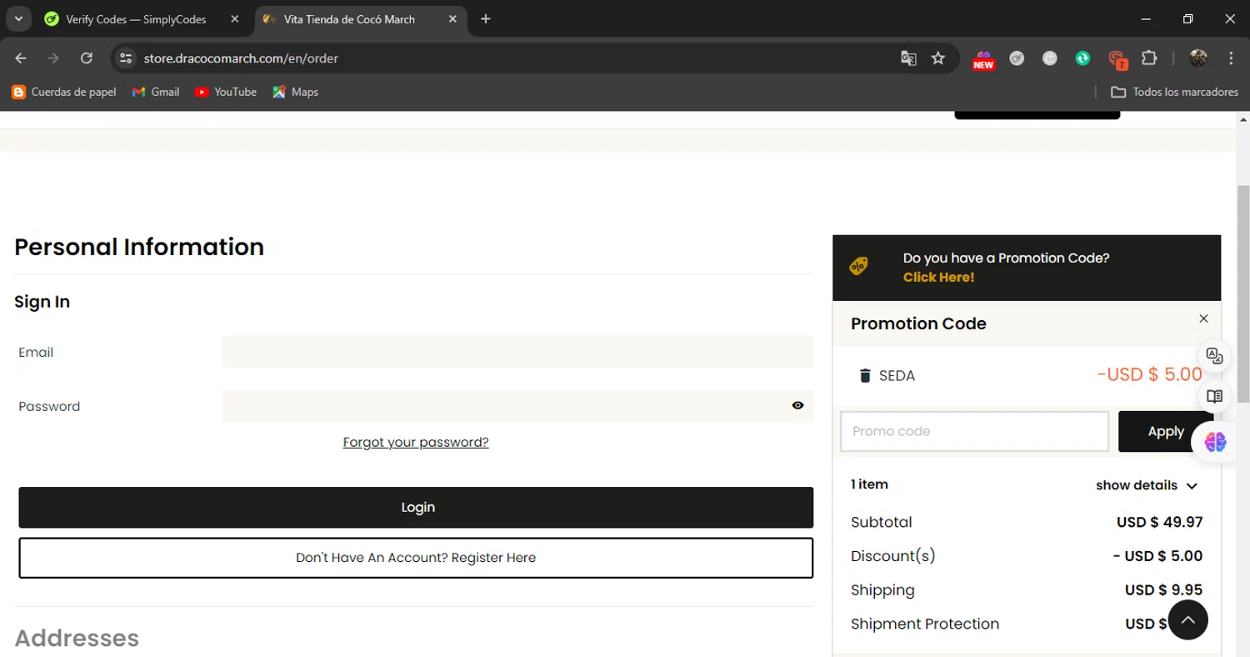Click the red extension icon with 7 badge
The width and height of the screenshot is (1250, 657).
point(1117,59)
